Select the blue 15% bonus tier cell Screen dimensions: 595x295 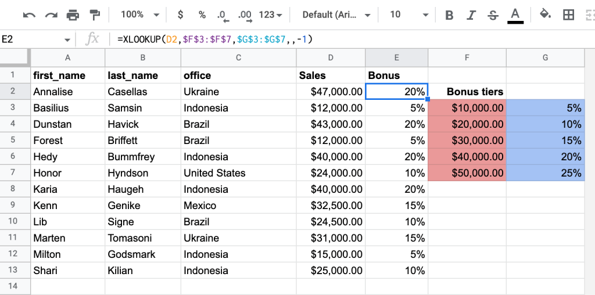point(545,141)
